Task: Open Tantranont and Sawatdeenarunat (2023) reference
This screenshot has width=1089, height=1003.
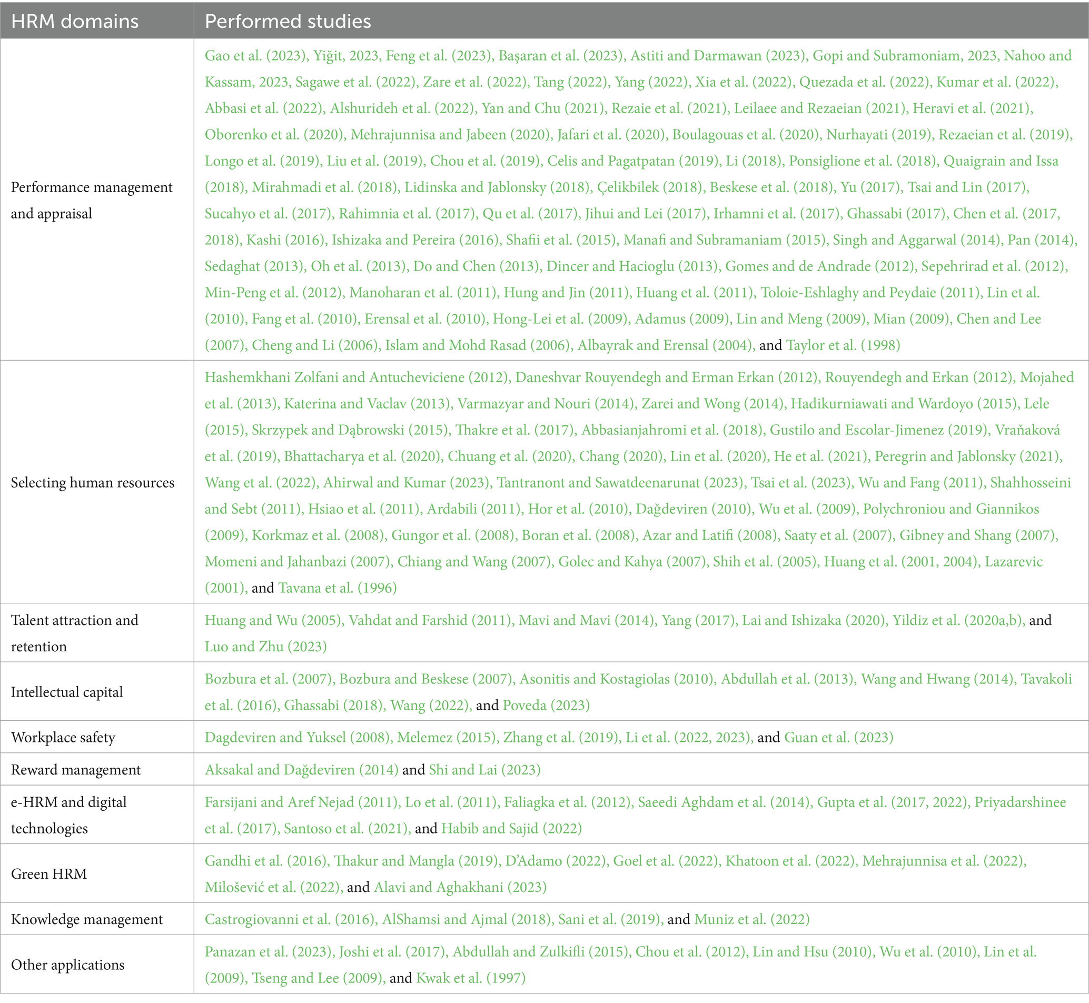Action: [620, 482]
